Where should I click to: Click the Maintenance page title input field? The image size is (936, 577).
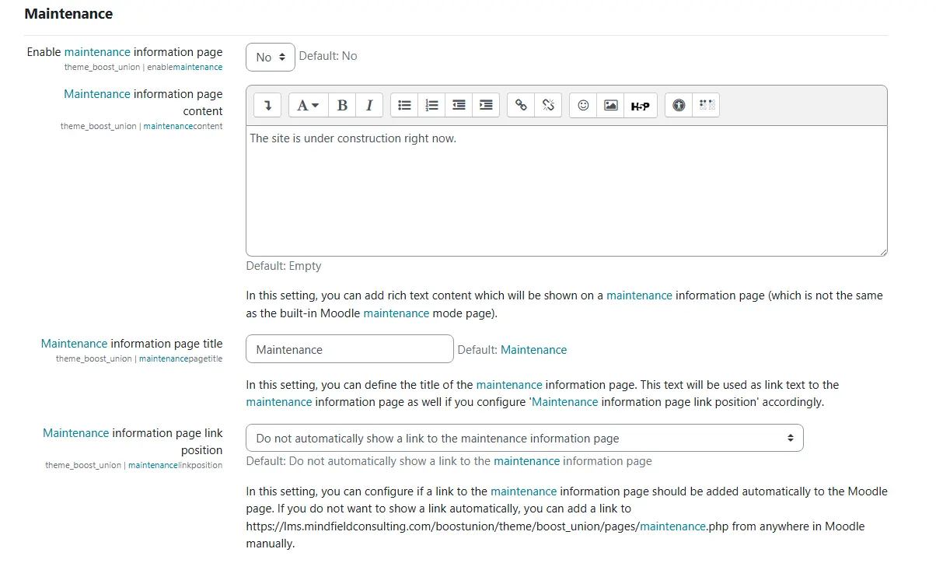click(x=349, y=349)
